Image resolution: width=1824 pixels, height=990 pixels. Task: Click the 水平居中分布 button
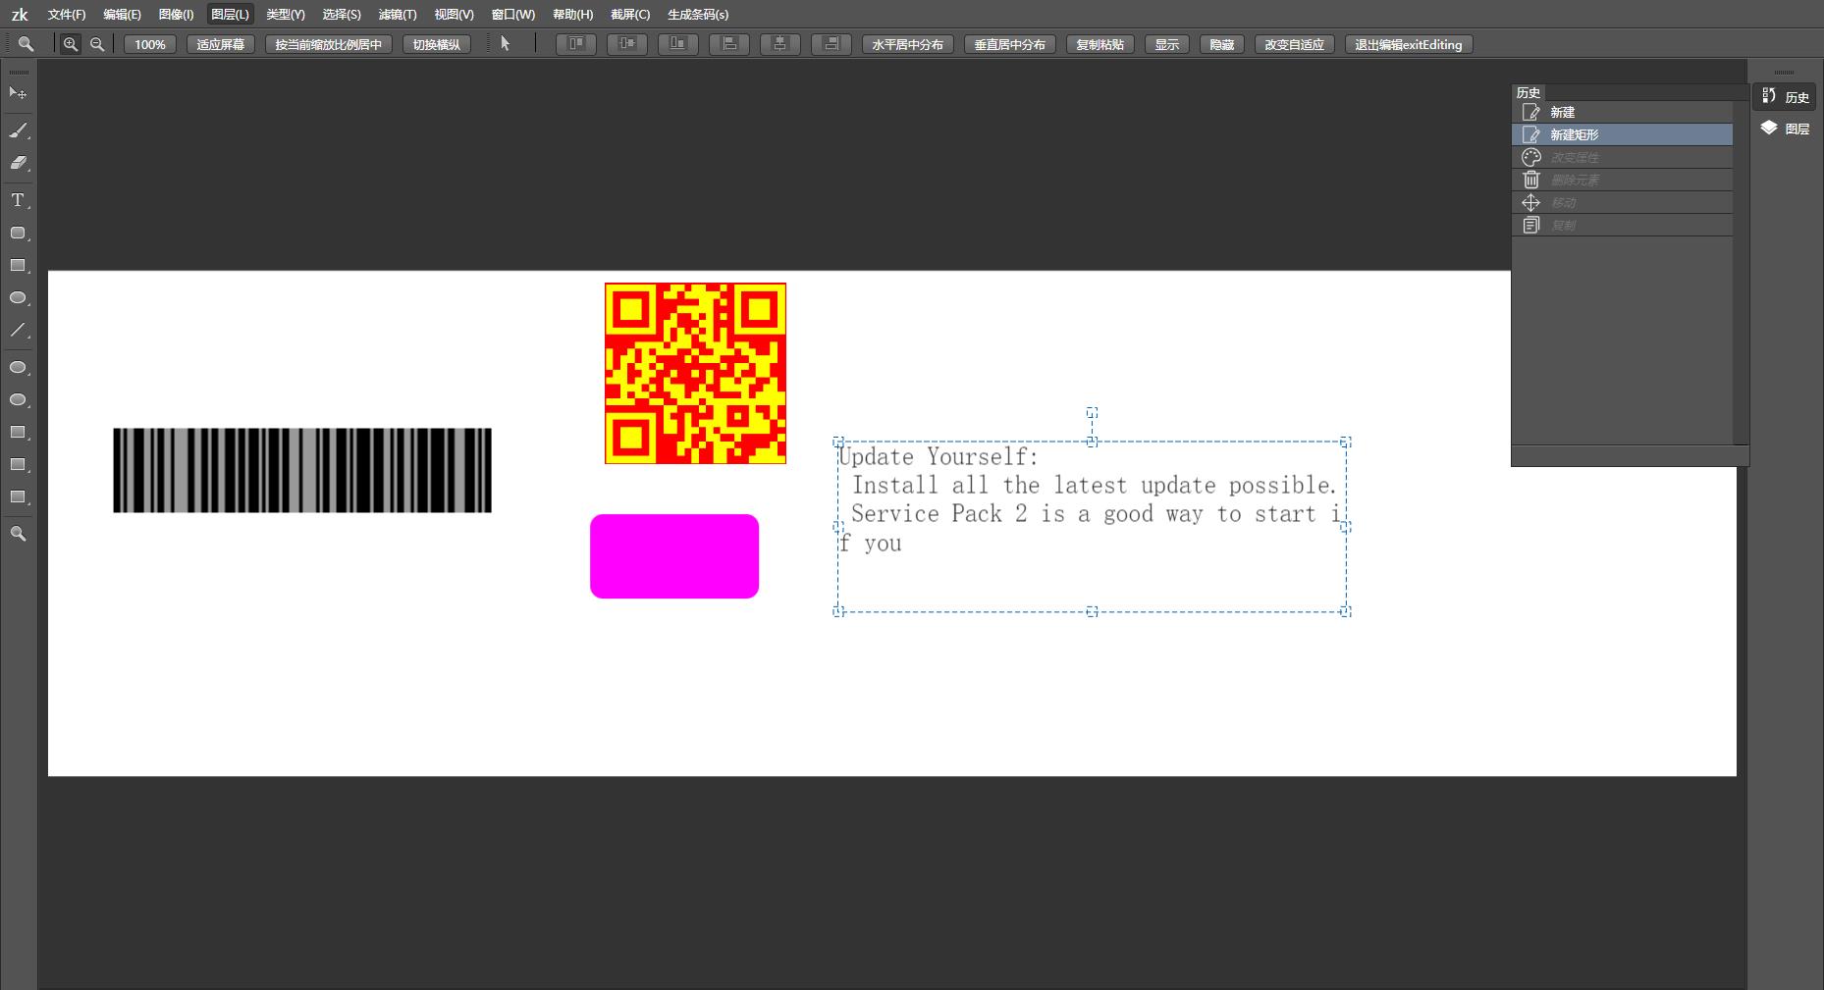point(908,44)
